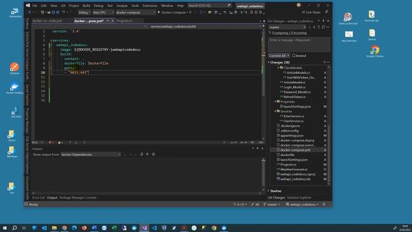
Task: Tick the Amend checkbox
Action: 294,55
